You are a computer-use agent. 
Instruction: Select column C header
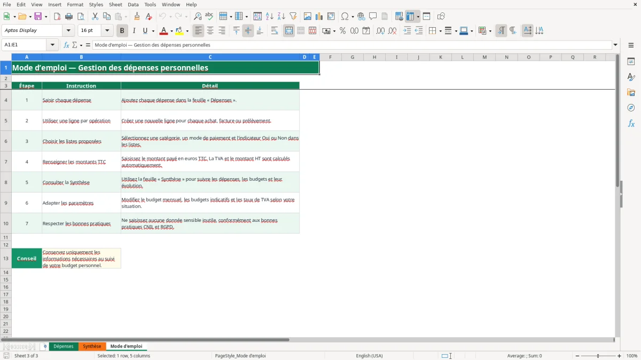click(210, 57)
